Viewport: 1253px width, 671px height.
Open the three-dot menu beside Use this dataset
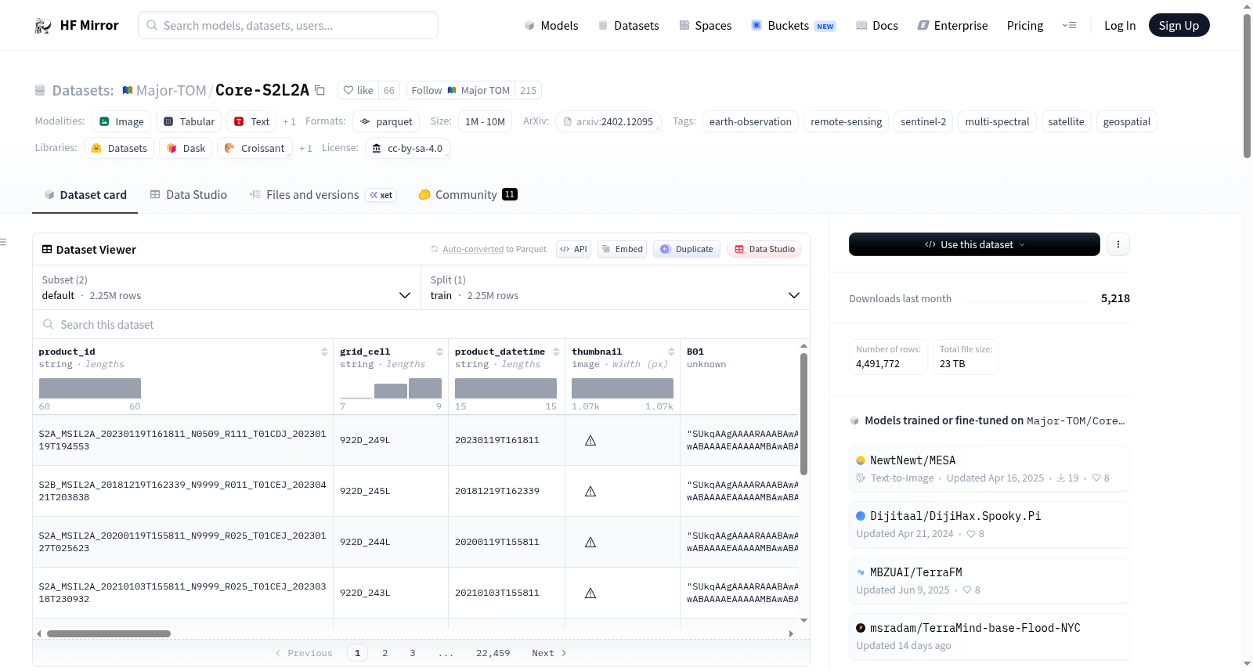pos(1118,244)
